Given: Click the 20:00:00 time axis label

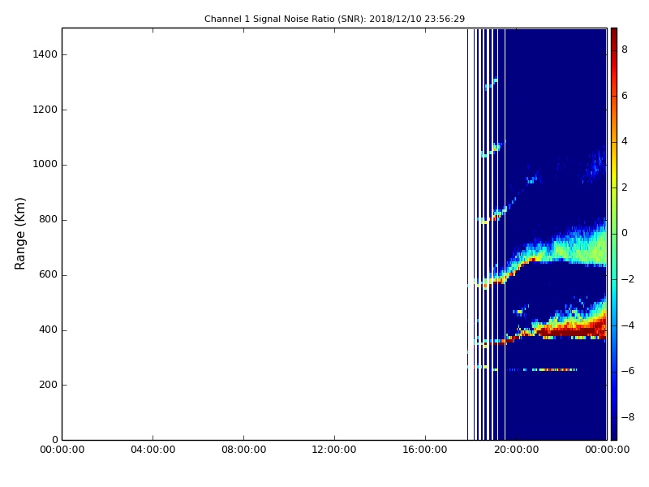Looking at the screenshot, I should (x=516, y=450).
